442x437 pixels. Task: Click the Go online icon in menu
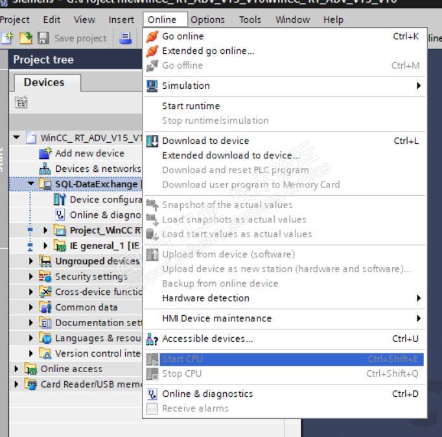(x=152, y=36)
